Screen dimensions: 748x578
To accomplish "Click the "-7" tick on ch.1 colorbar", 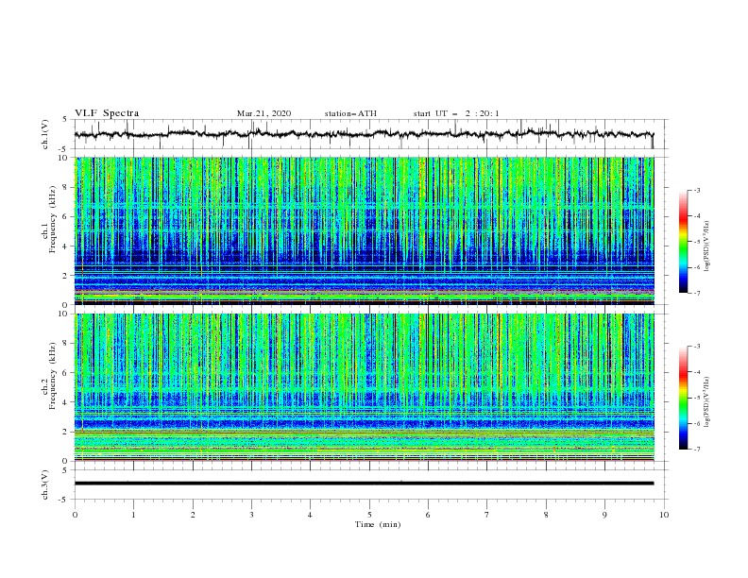I will 697,293.
